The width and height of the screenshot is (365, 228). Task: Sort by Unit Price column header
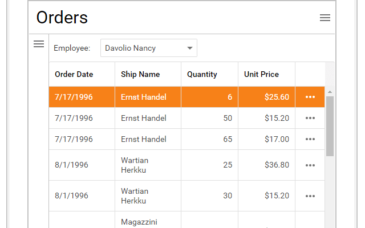262,74
